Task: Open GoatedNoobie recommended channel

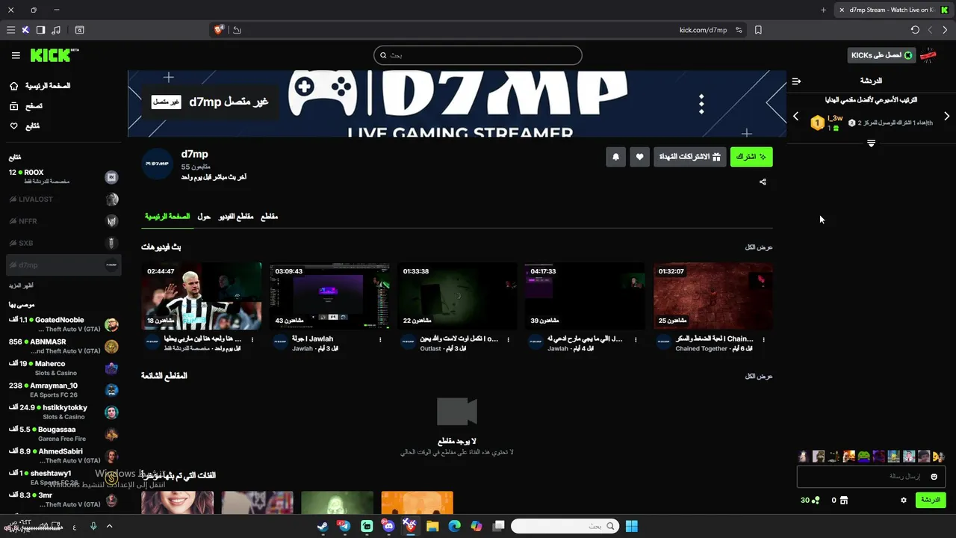Action: (x=63, y=324)
